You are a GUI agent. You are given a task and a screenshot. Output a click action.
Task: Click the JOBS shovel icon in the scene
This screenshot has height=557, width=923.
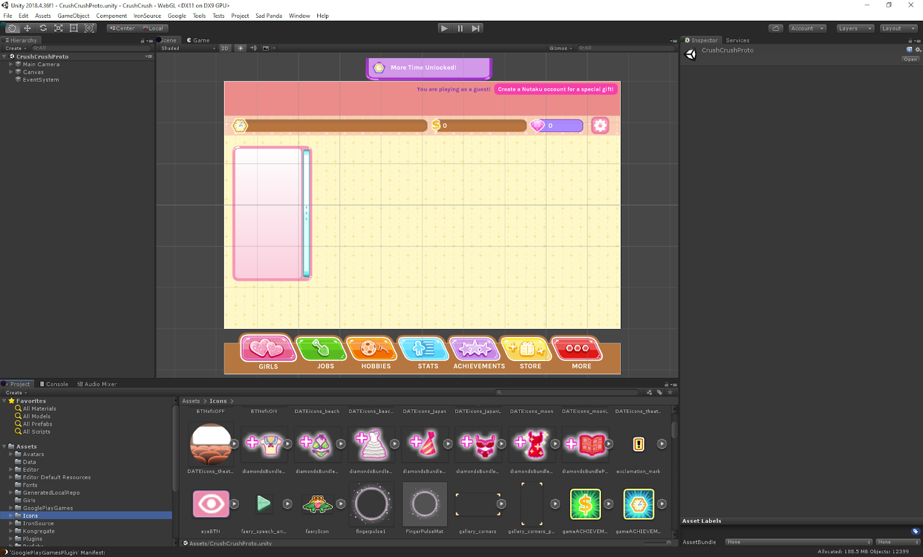pyautogui.click(x=321, y=348)
